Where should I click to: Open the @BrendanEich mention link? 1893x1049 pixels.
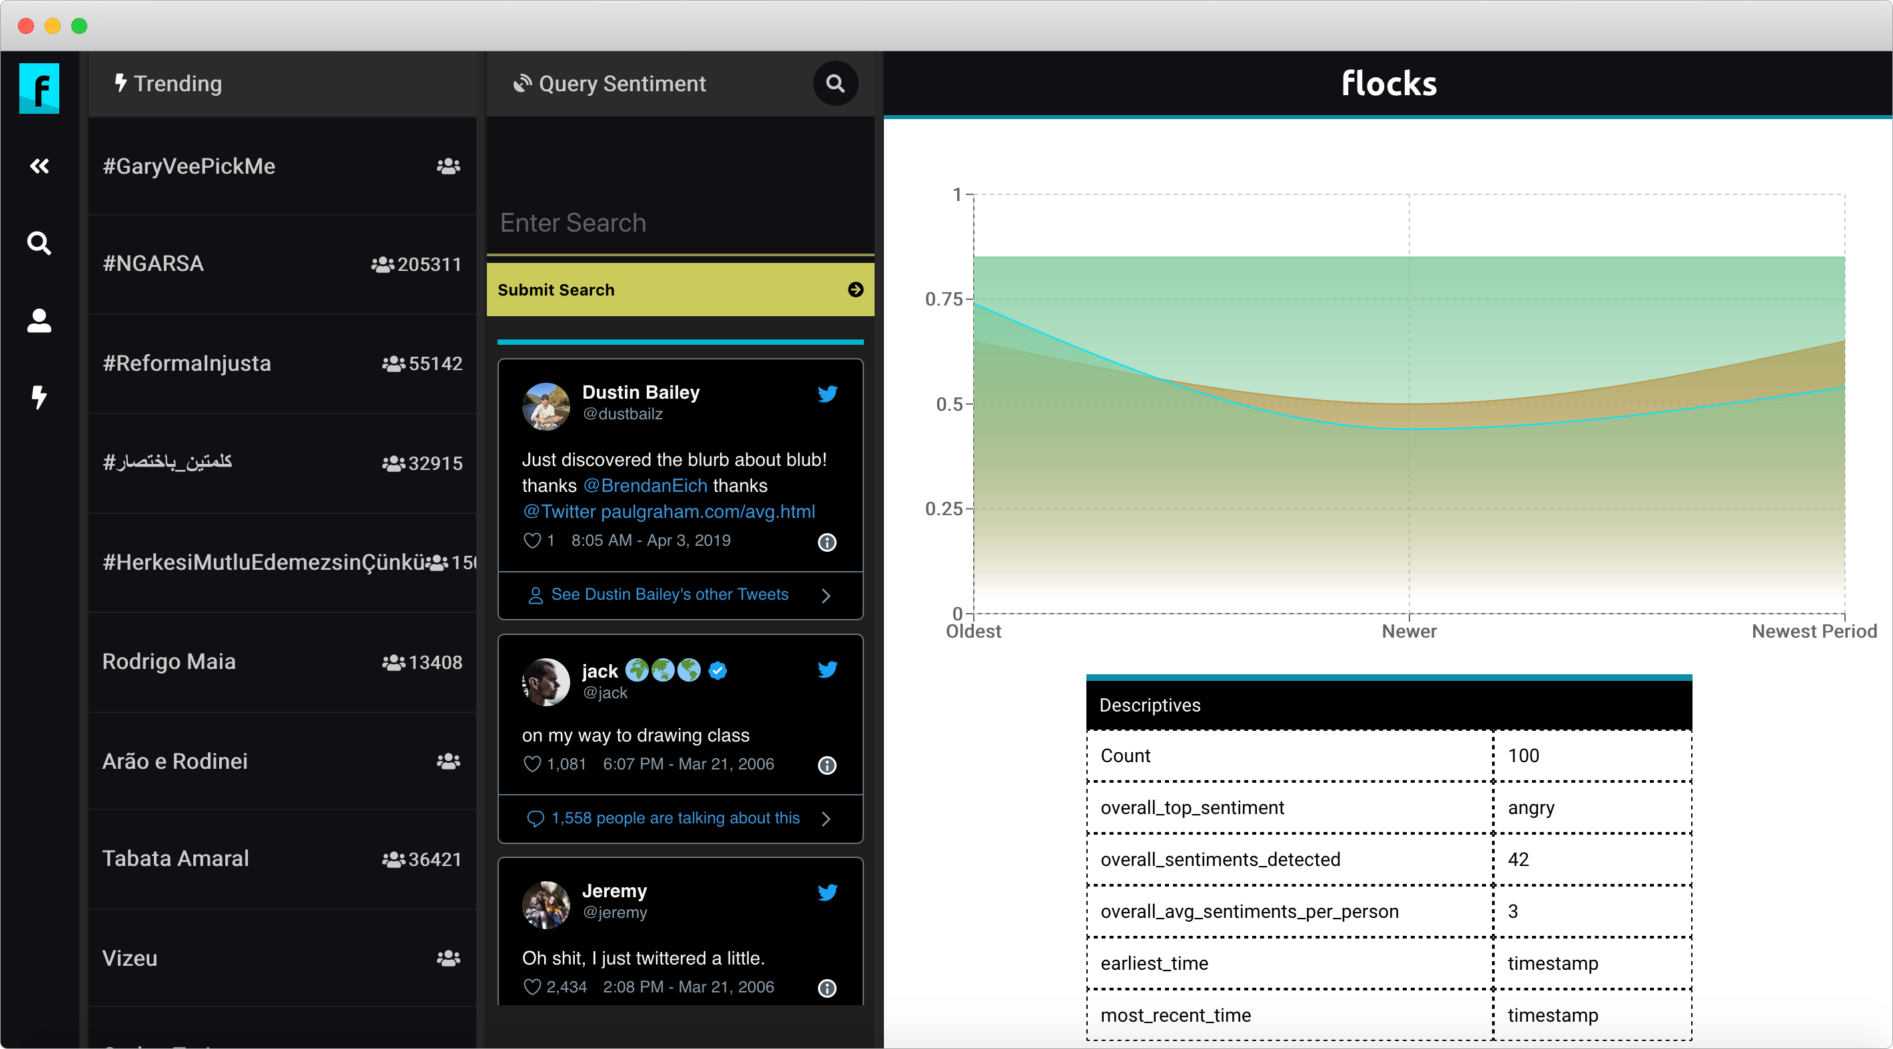tap(645, 486)
